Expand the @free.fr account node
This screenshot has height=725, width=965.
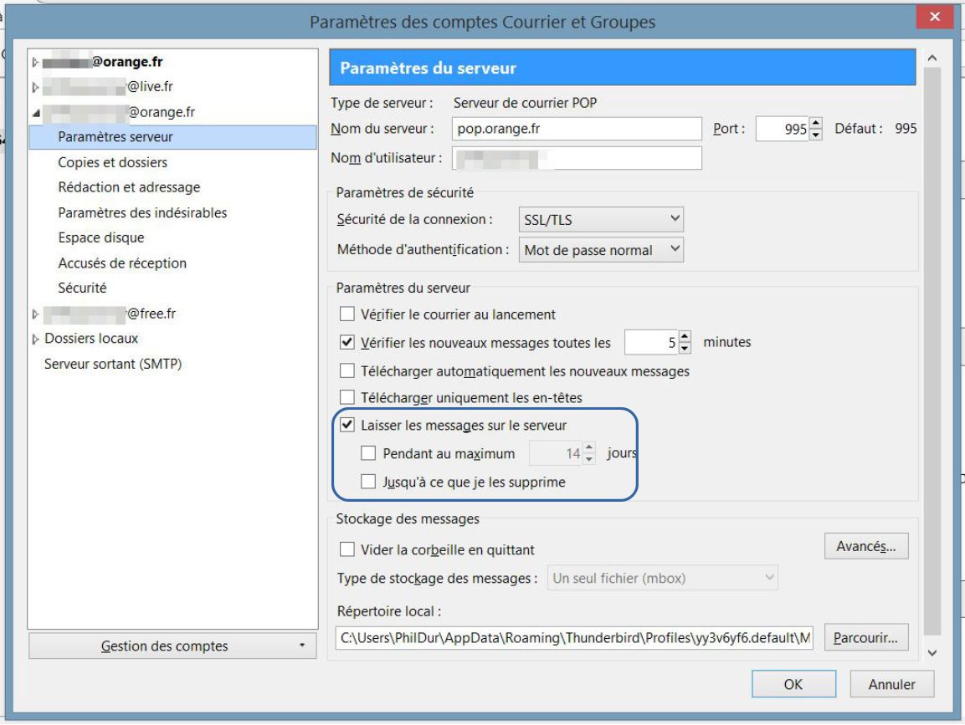click(x=35, y=314)
